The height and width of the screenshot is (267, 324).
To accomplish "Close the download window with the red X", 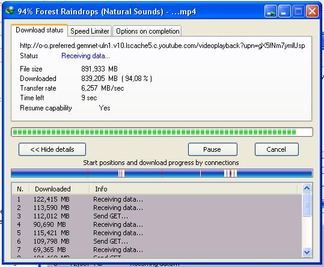I will click(312, 11).
